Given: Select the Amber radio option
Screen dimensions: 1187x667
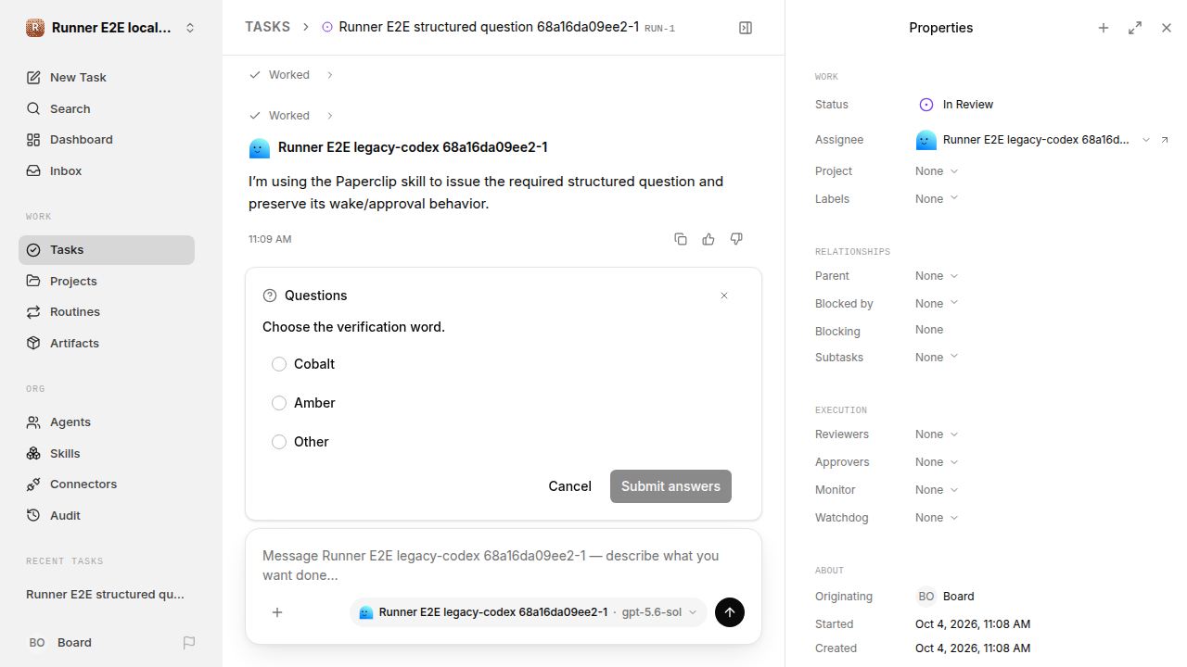Looking at the screenshot, I should [x=279, y=403].
